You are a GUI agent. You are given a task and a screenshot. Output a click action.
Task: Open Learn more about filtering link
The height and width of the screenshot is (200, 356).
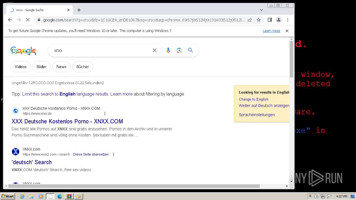[x=122, y=94]
